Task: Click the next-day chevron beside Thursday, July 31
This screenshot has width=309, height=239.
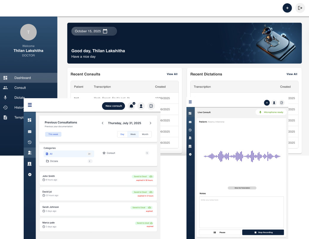Action: click(x=150, y=123)
